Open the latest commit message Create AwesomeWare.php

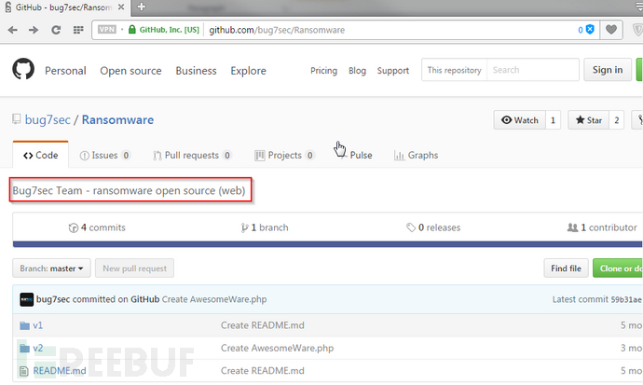214,299
